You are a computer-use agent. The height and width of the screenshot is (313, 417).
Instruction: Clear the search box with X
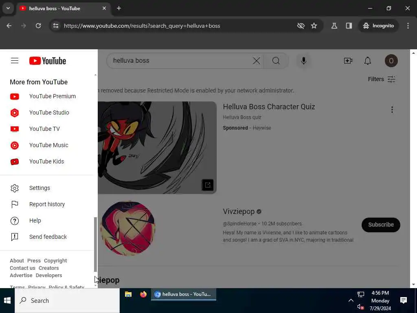pyautogui.click(x=257, y=61)
